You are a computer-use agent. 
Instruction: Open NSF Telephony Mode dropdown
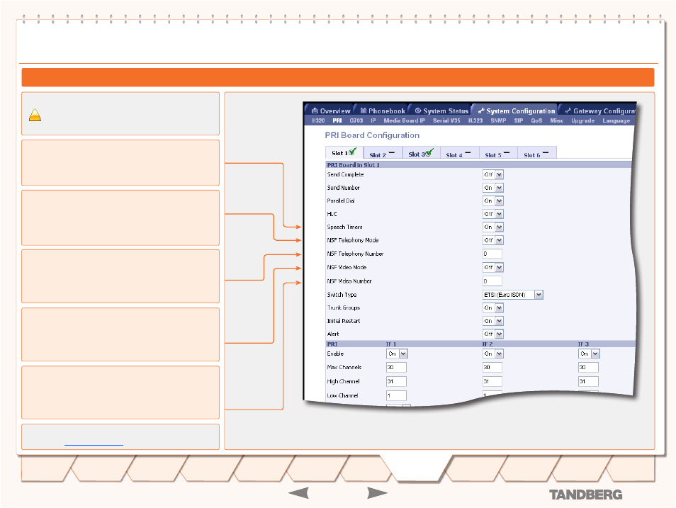pos(492,240)
